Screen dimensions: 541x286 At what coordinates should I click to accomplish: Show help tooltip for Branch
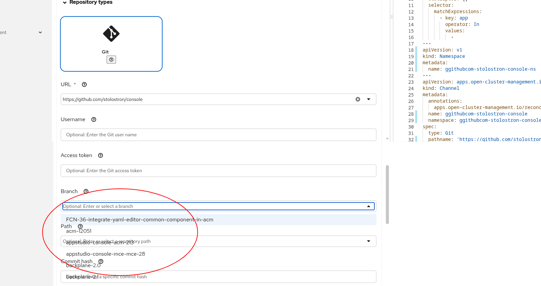86,191
